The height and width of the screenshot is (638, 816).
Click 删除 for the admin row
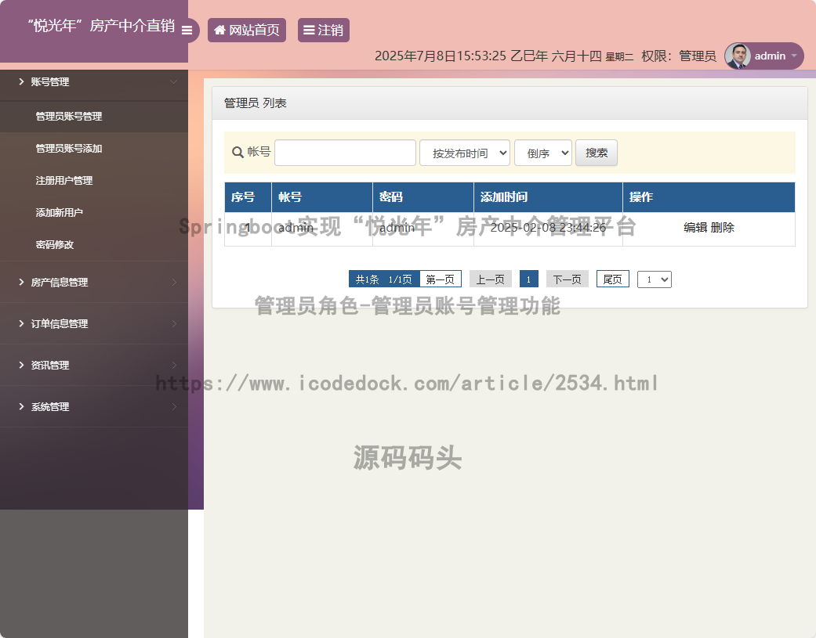click(722, 228)
